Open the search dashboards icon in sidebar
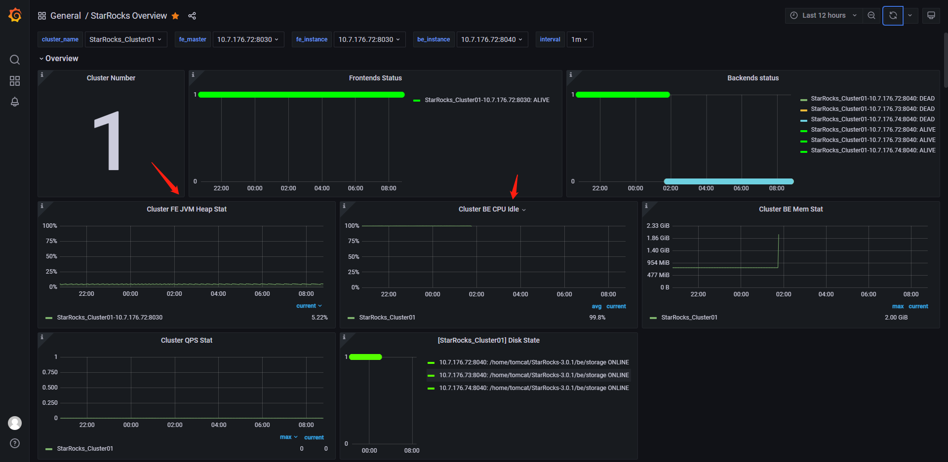Viewport: 948px width, 462px height. (x=15, y=60)
